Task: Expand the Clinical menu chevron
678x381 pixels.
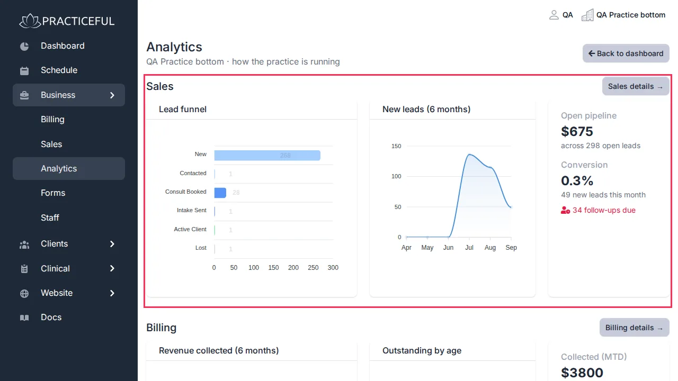Action: point(112,268)
